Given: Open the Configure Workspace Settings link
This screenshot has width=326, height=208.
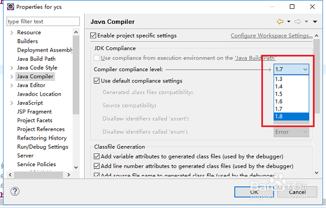Looking at the screenshot, I should 272,35.
